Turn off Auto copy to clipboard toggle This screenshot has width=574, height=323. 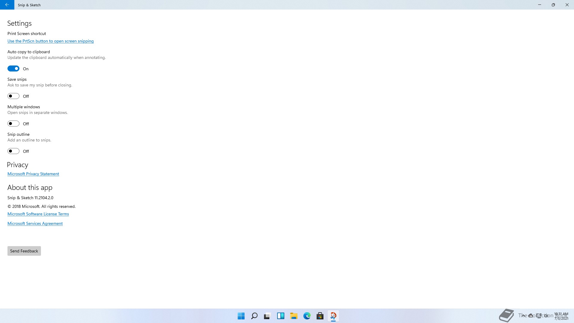point(13,68)
